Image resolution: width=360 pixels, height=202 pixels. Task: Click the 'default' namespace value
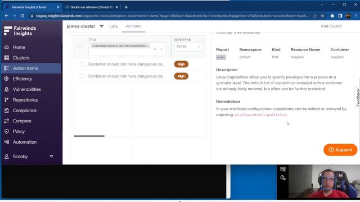click(x=245, y=57)
